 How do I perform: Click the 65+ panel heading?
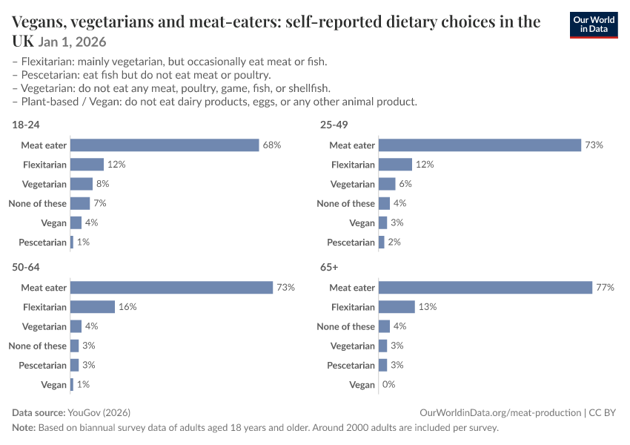tap(329, 267)
